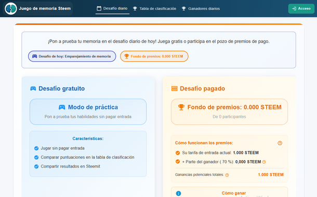This screenshot has height=197, width=317.
Task: Click the small Fondo de premios: 0.000 STEEM pill
Action: tap(154, 57)
